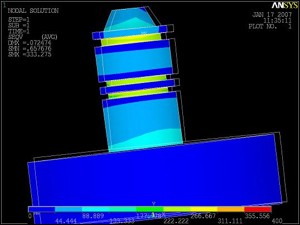Click the PLOT NO. 1 label
Screen dimensions: 300x225
pyautogui.click(x=270, y=26)
